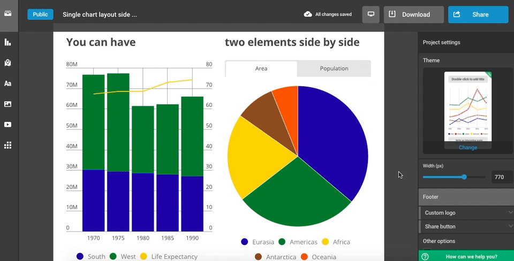Click the Width slider handle
Image resolution: width=514 pixels, height=261 pixels.
coord(464,177)
